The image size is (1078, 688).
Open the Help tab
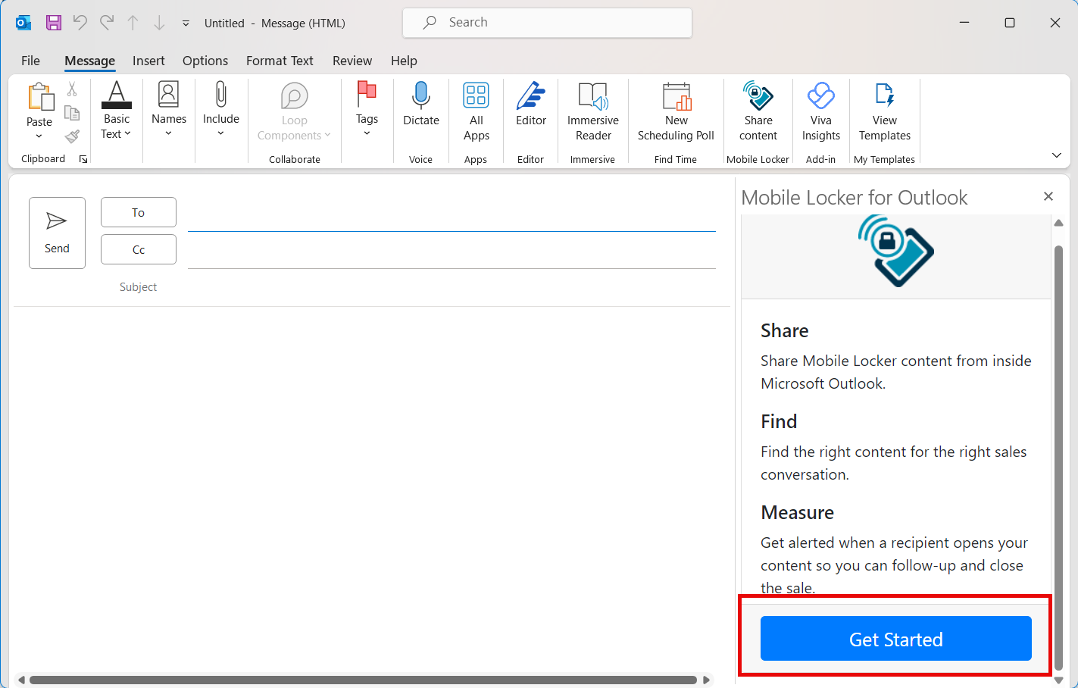404,61
